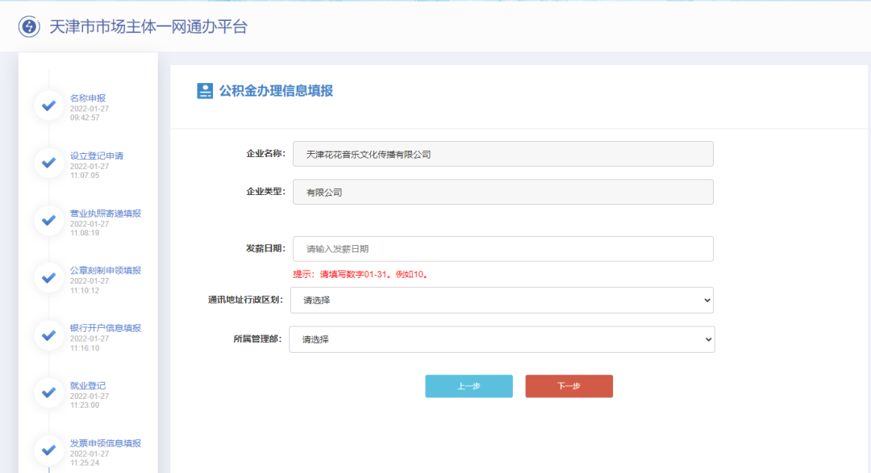The width and height of the screenshot is (871, 473).
Task: Click the red 下一步 button
Action: [569, 386]
